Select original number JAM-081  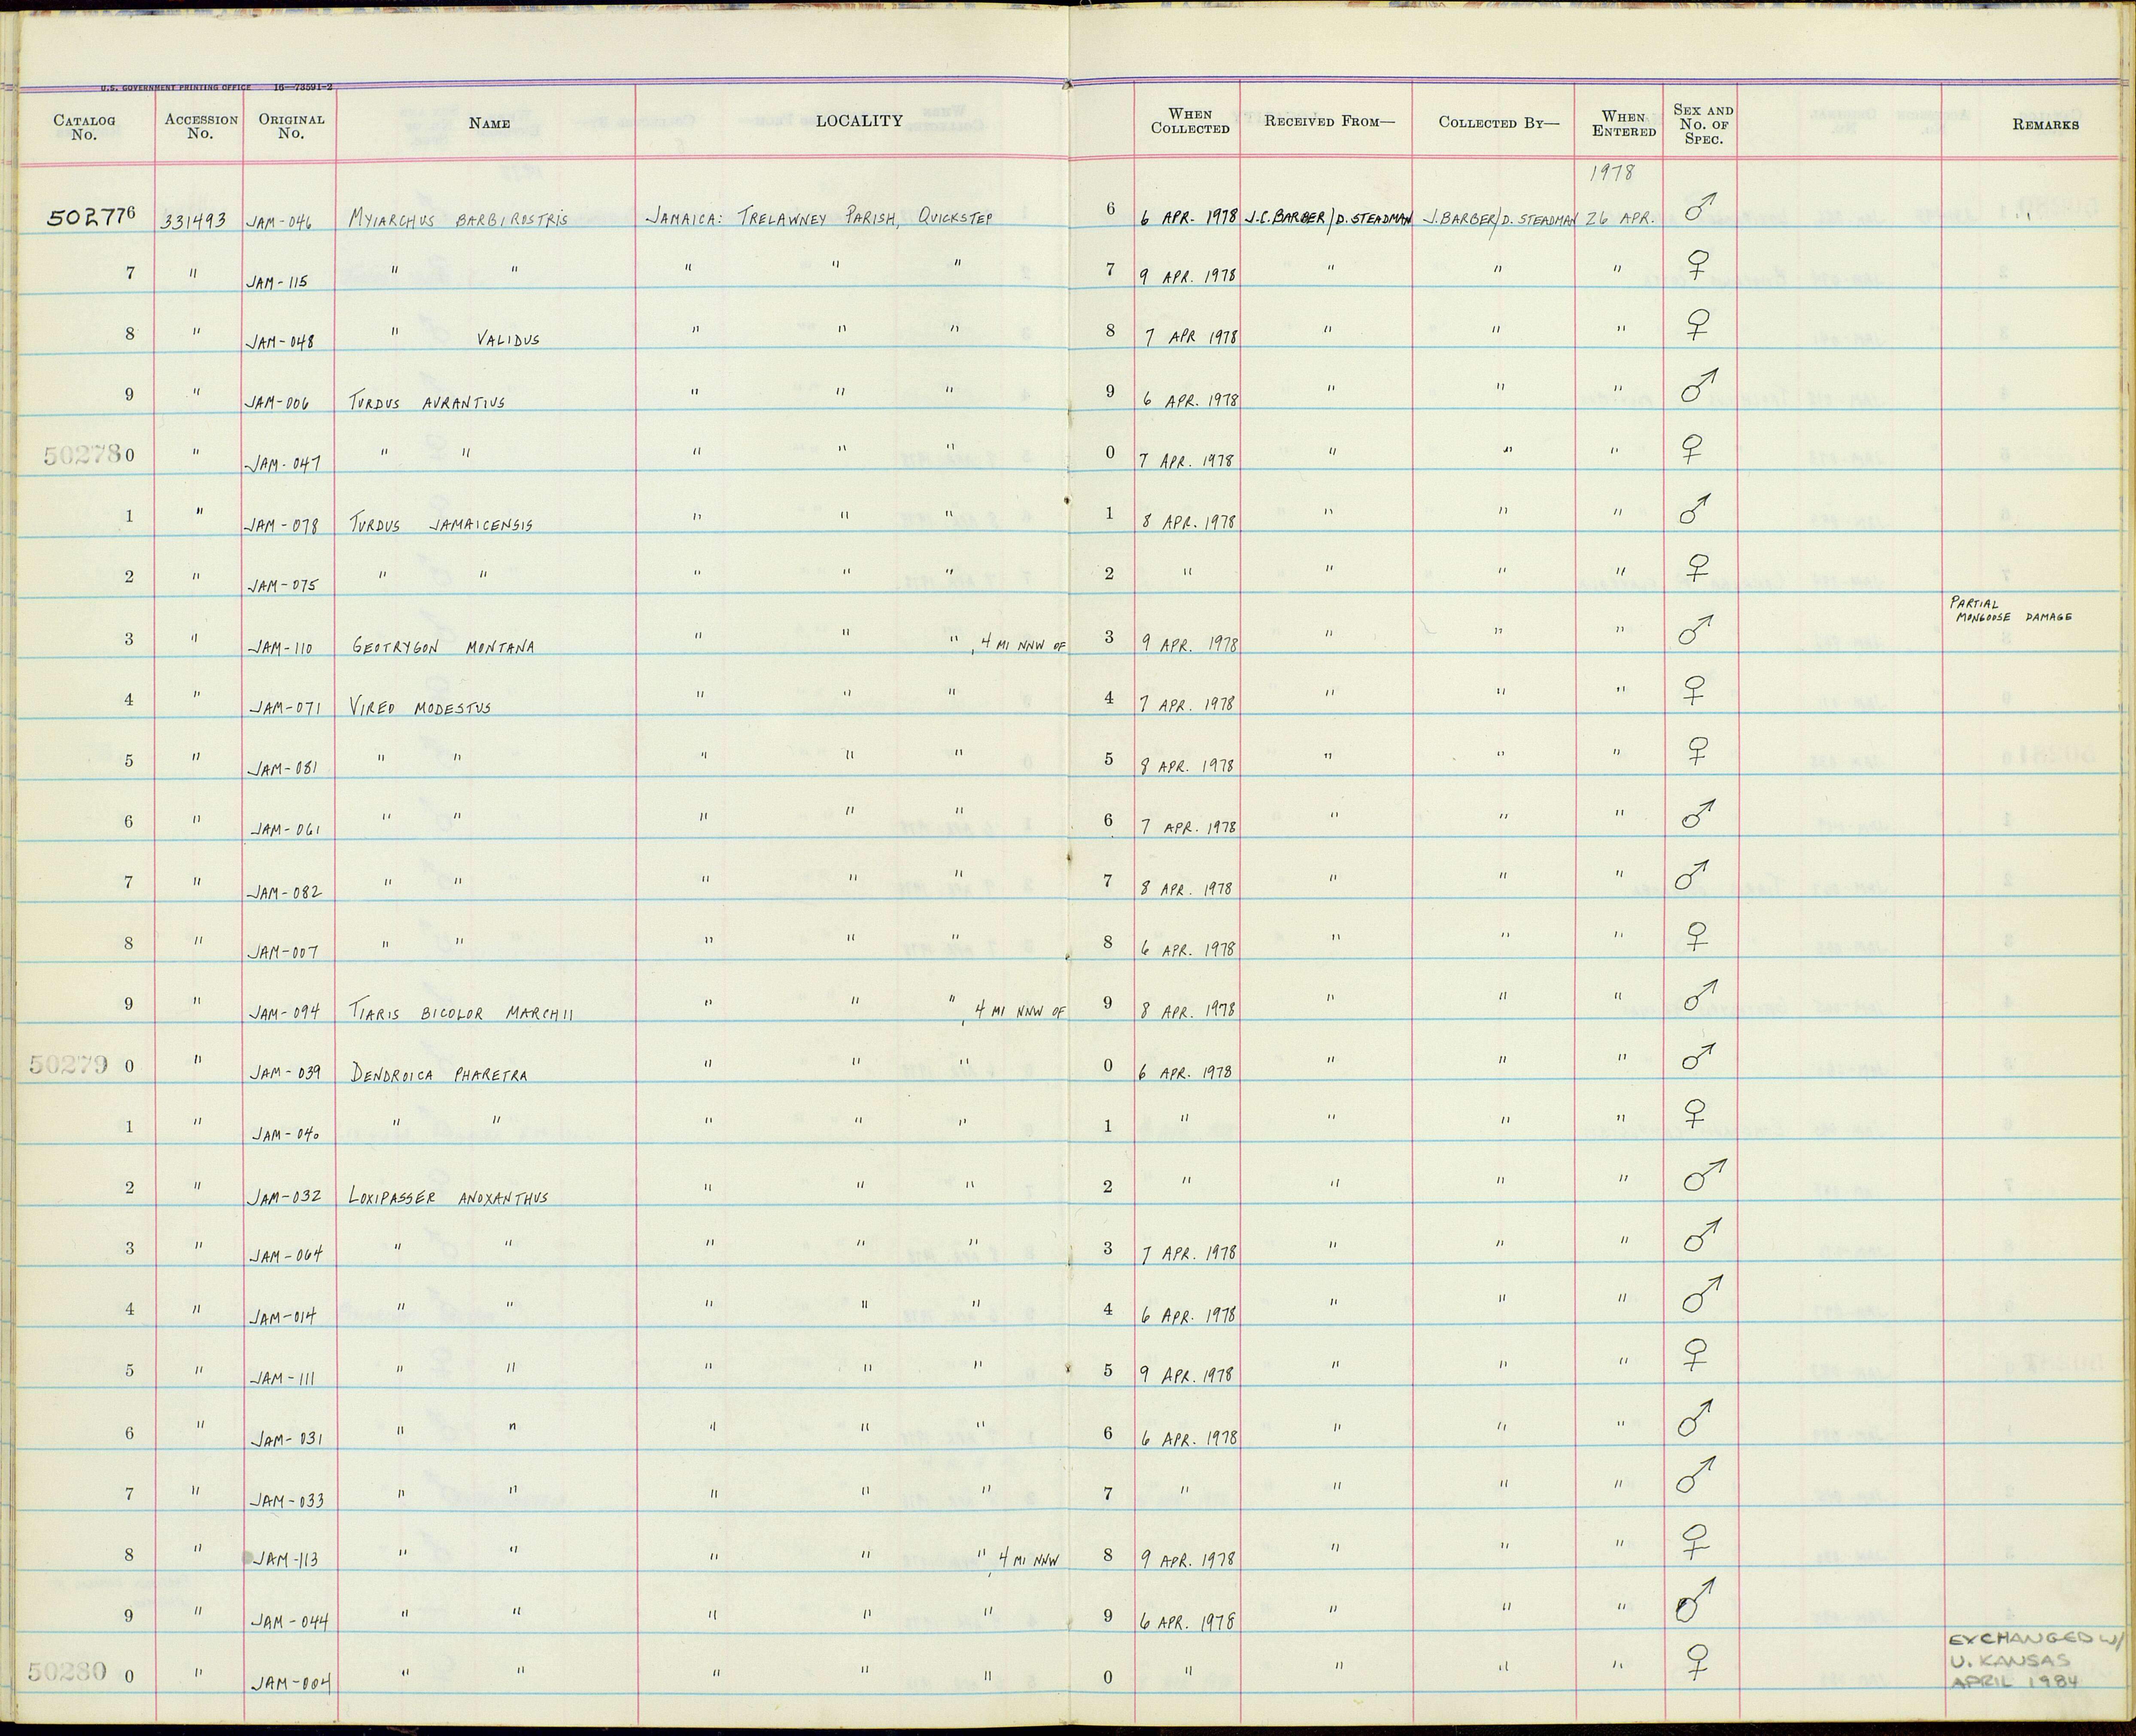[x=285, y=769]
